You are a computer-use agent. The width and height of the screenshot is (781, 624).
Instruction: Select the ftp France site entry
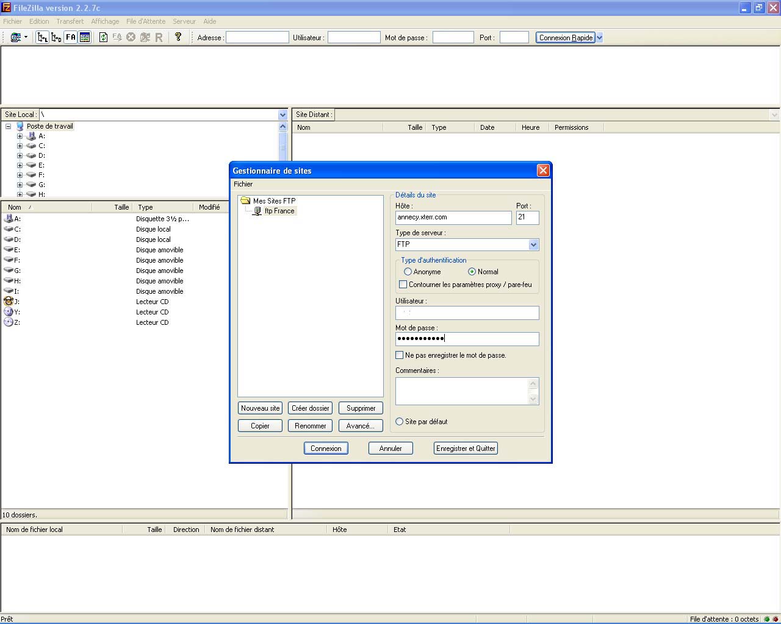(279, 211)
